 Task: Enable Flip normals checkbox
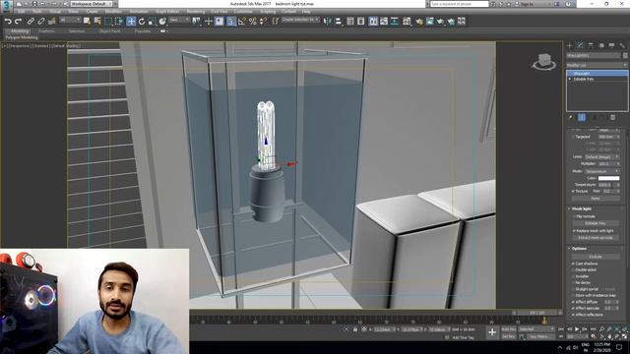(x=574, y=216)
